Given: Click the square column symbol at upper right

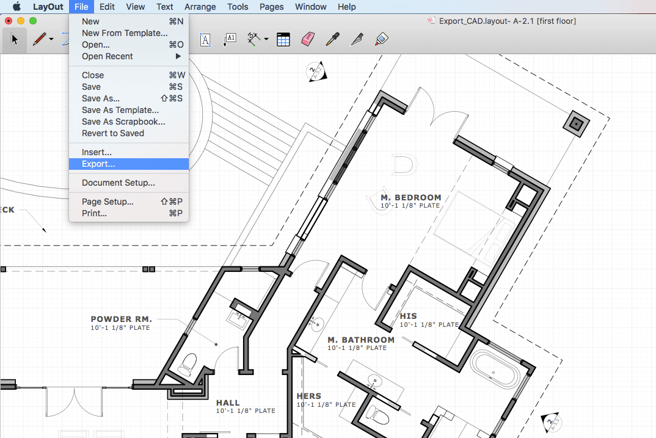Looking at the screenshot, I should tap(576, 124).
